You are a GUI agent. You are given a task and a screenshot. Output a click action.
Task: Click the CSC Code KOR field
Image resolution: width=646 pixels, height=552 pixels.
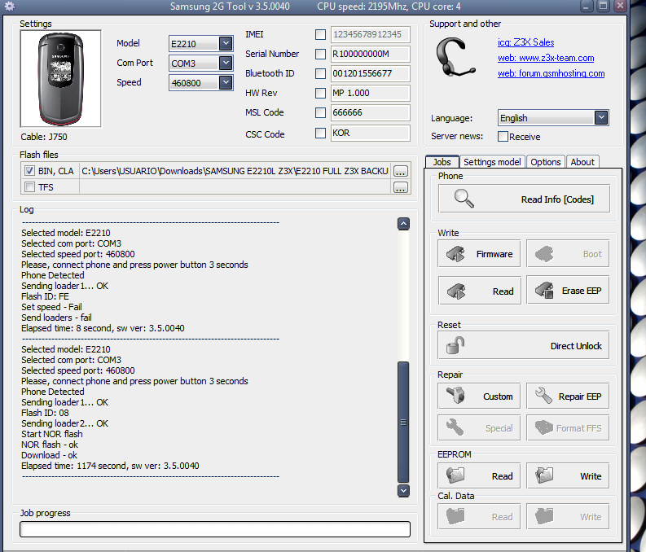[371, 133]
